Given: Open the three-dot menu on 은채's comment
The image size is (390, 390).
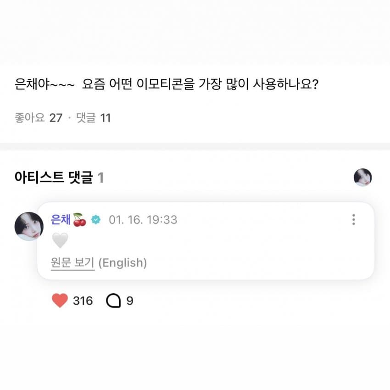Looking at the screenshot, I should tap(353, 219).
